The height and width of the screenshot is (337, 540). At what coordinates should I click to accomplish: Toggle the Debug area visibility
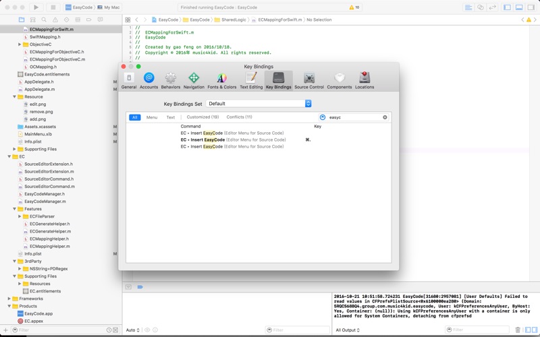pos(519,7)
